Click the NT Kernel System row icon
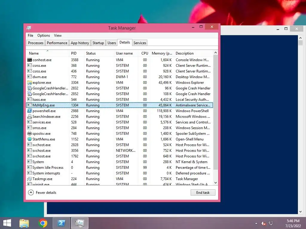 tap(30, 162)
